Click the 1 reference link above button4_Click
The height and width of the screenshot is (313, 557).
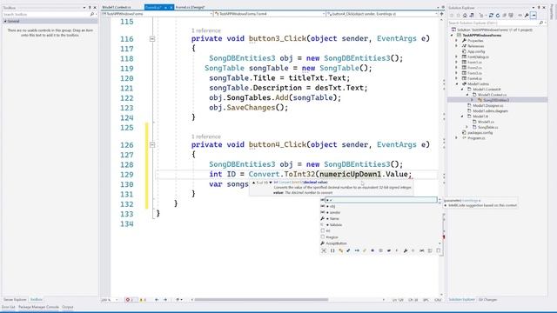pos(205,137)
